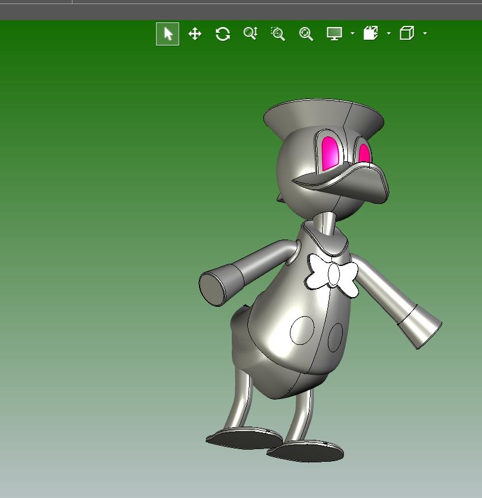This screenshot has width=482, height=498.
Task: Activate the Select arrow tool
Action: pos(167,34)
